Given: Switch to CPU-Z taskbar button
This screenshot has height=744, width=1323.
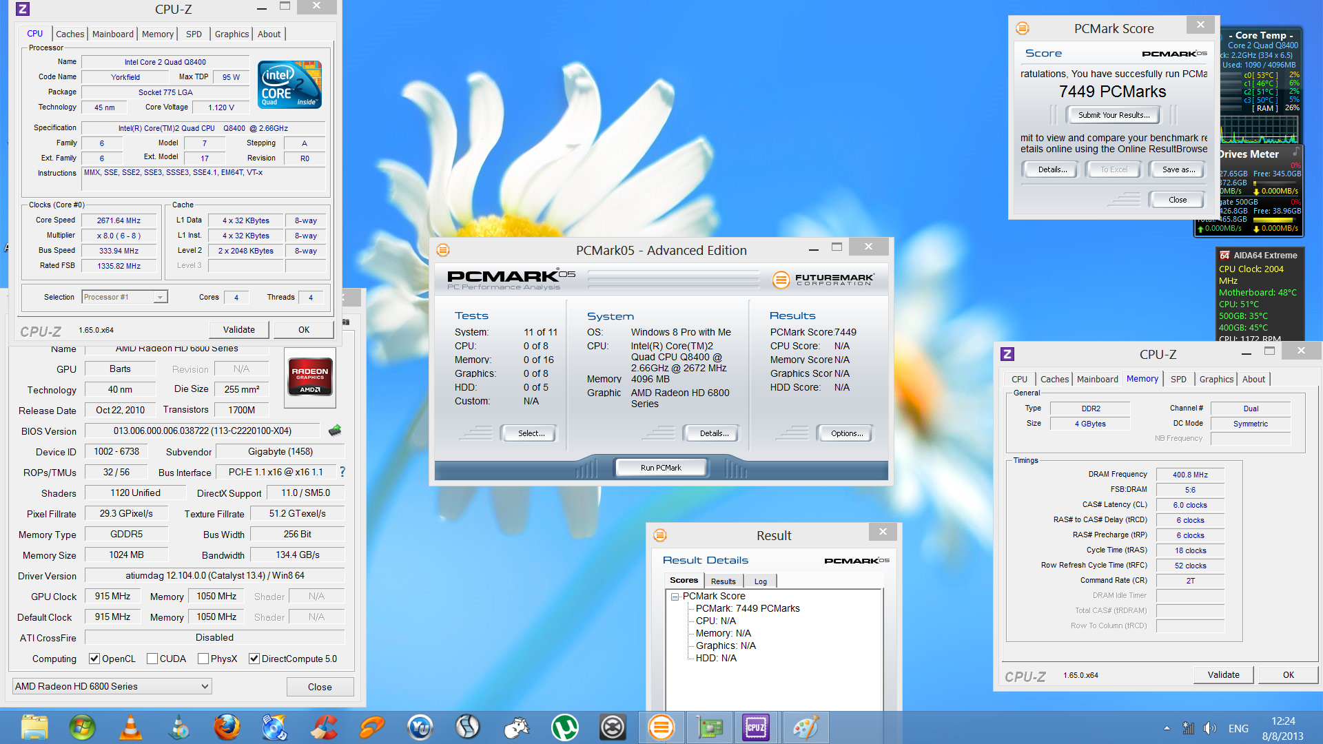Looking at the screenshot, I should (756, 727).
